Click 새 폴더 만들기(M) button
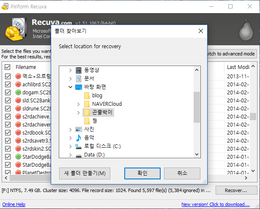 [85, 173]
